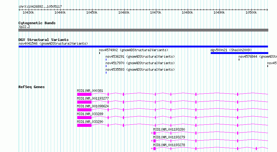Select the DGV Structural Variants track heading
277x152 pixels.
click(x=44, y=40)
